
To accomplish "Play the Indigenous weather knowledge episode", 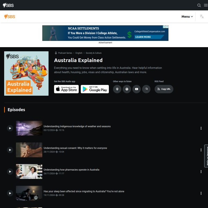I will [x=10, y=128].
